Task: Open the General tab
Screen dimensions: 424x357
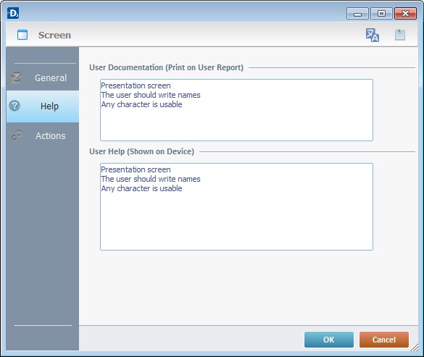Action: [43, 77]
